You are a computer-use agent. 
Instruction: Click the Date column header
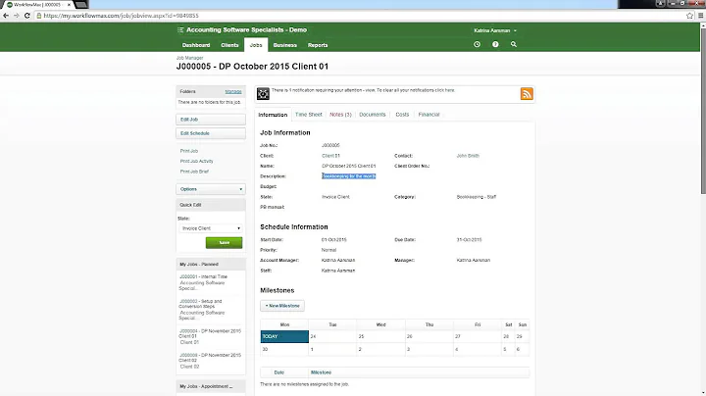(x=279, y=372)
